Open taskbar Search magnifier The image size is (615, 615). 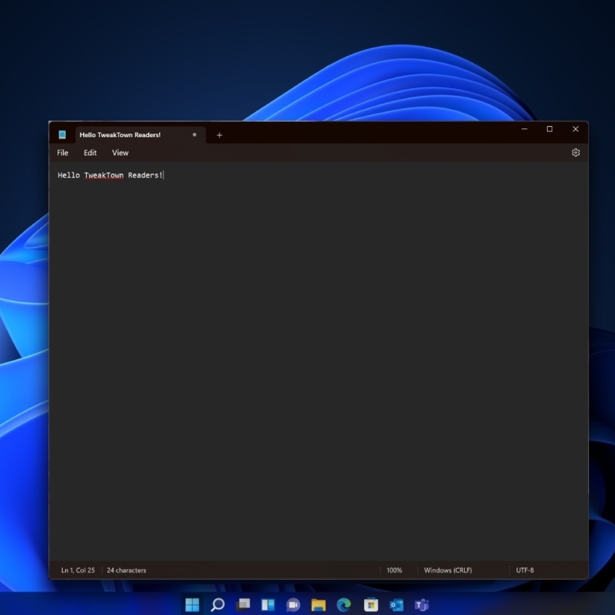[x=217, y=604]
